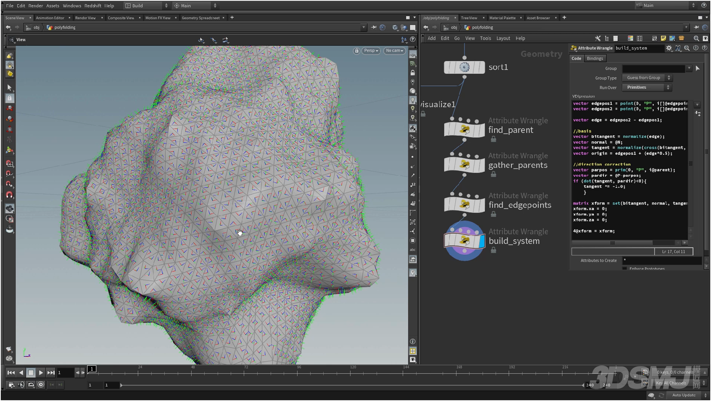Jump to first frame button
Screen dimensions: 711x401
[x=11, y=373]
